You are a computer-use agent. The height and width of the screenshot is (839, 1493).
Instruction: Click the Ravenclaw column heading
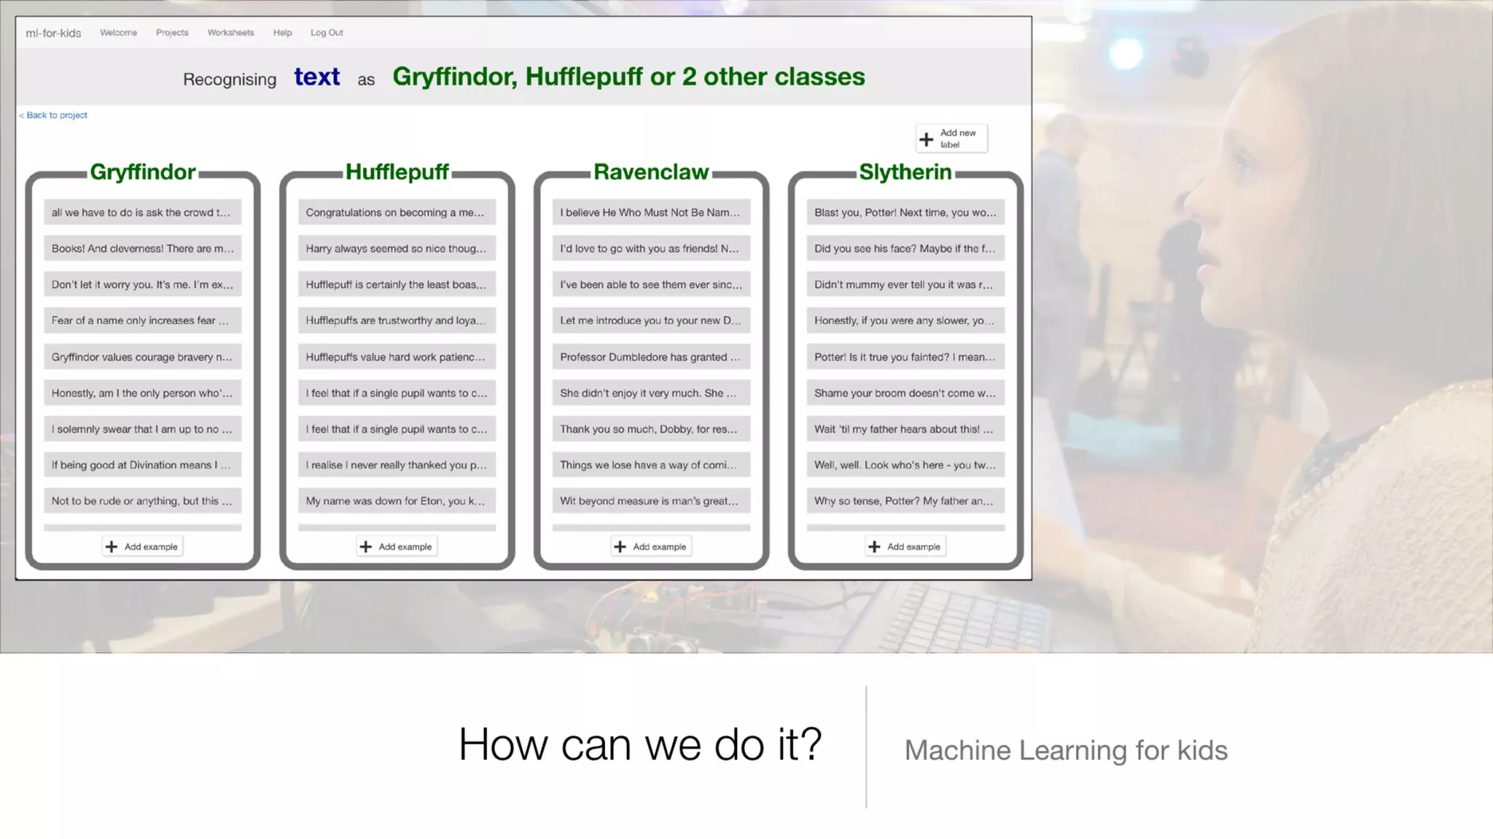click(651, 173)
